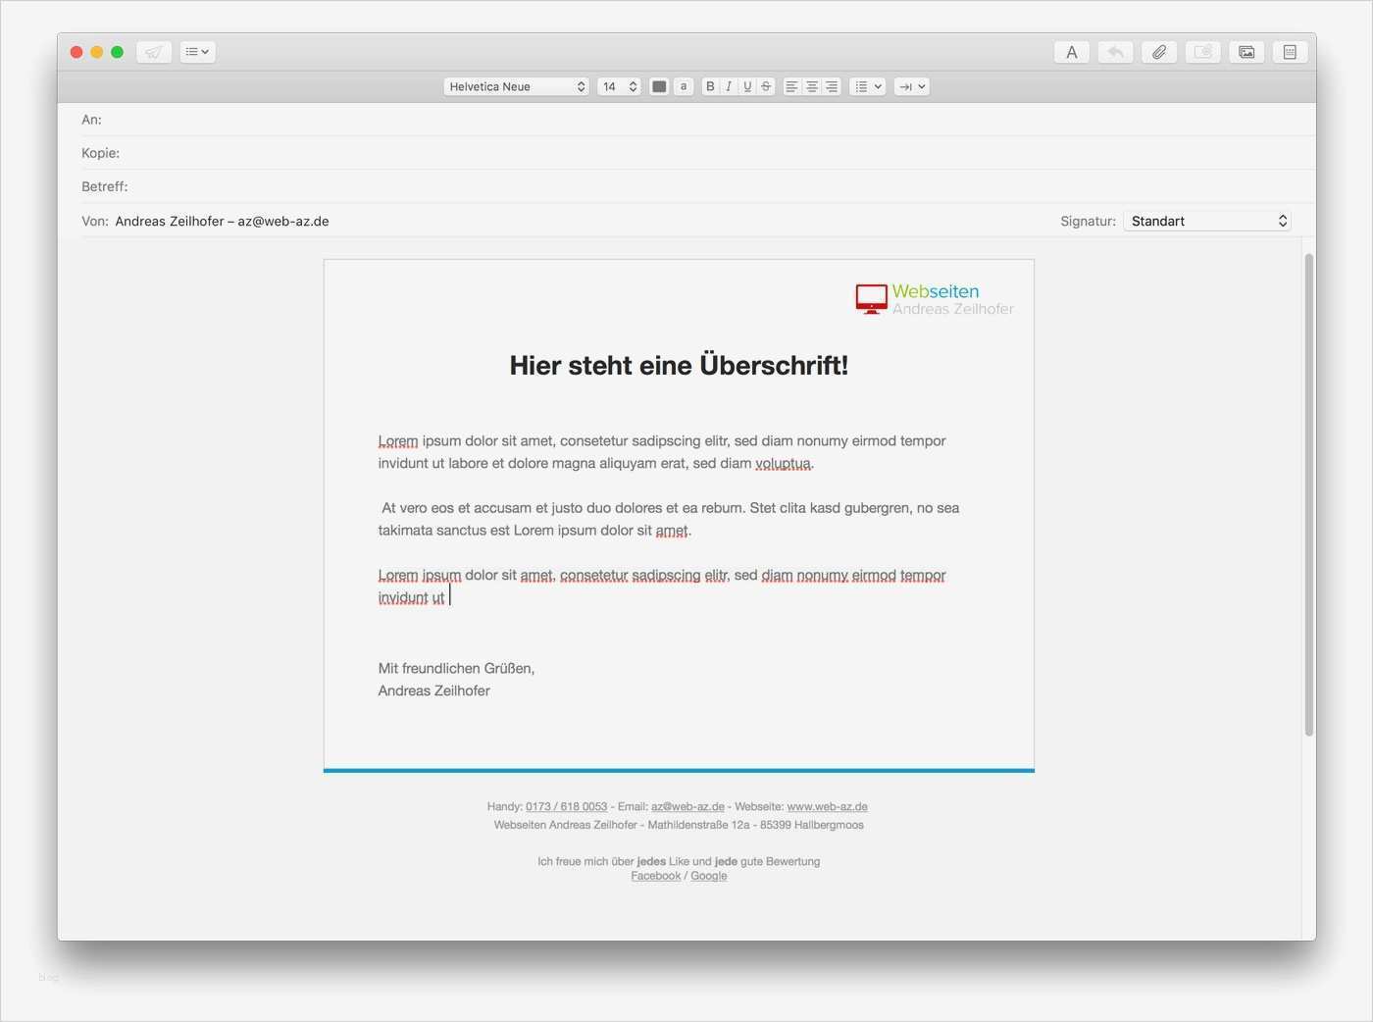Center the text alignment

tap(811, 86)
